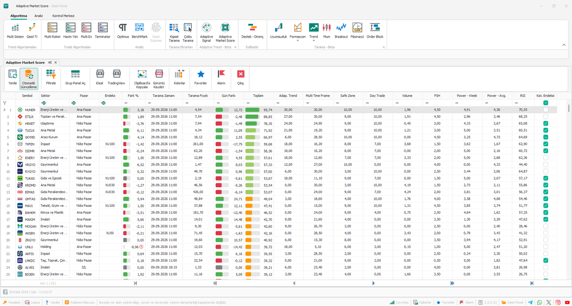The width and height of the screenshot is (572, 306).
Task: Launch the Optimus analysis tool
Action: [x=123, y=31]
